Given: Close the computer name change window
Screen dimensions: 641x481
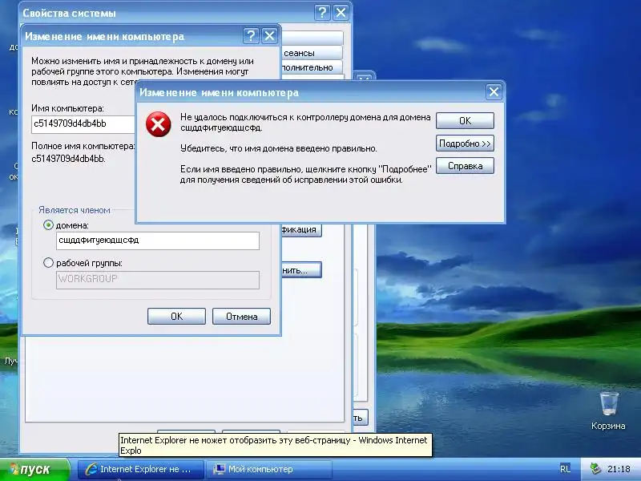Looking at the screenshot, I should [269, 36].
